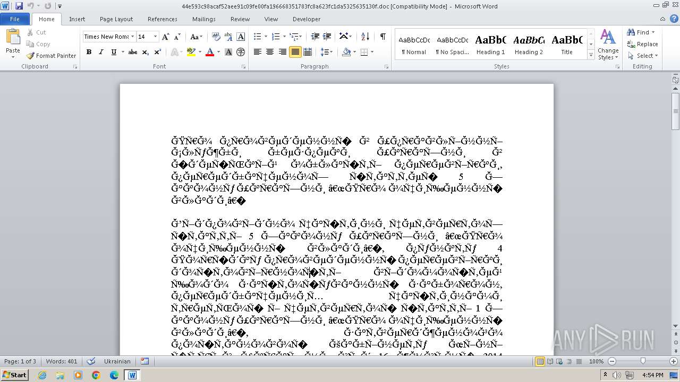
Task: Start a bulleted list
Action: [258, 37]
